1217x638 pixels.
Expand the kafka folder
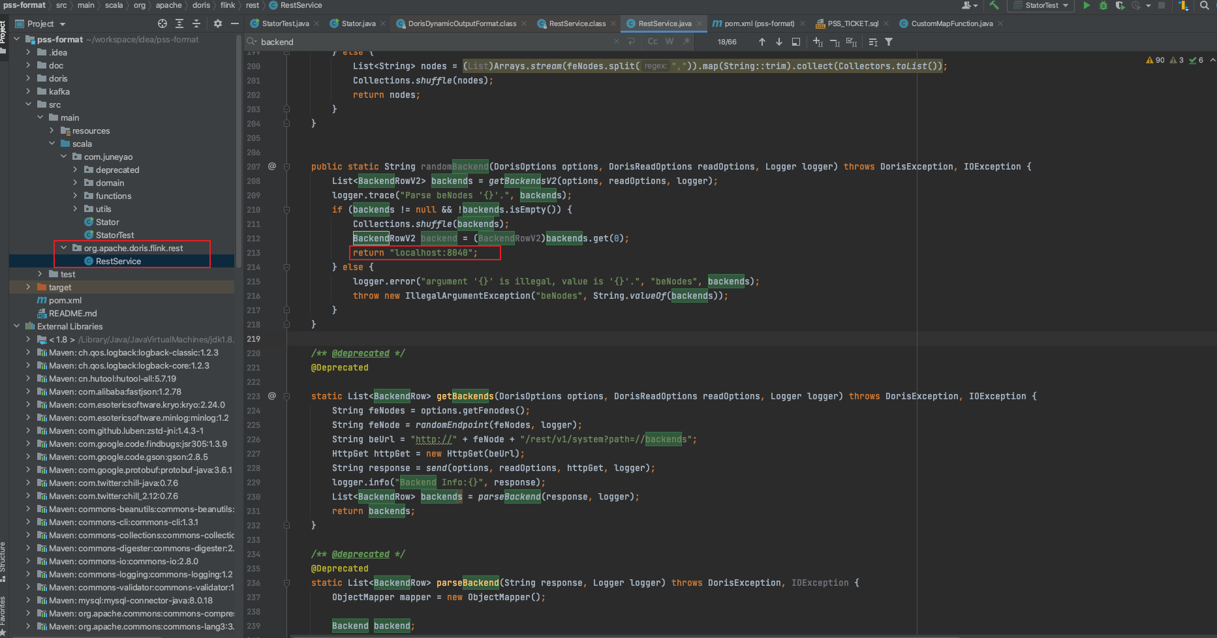(28, 91)
